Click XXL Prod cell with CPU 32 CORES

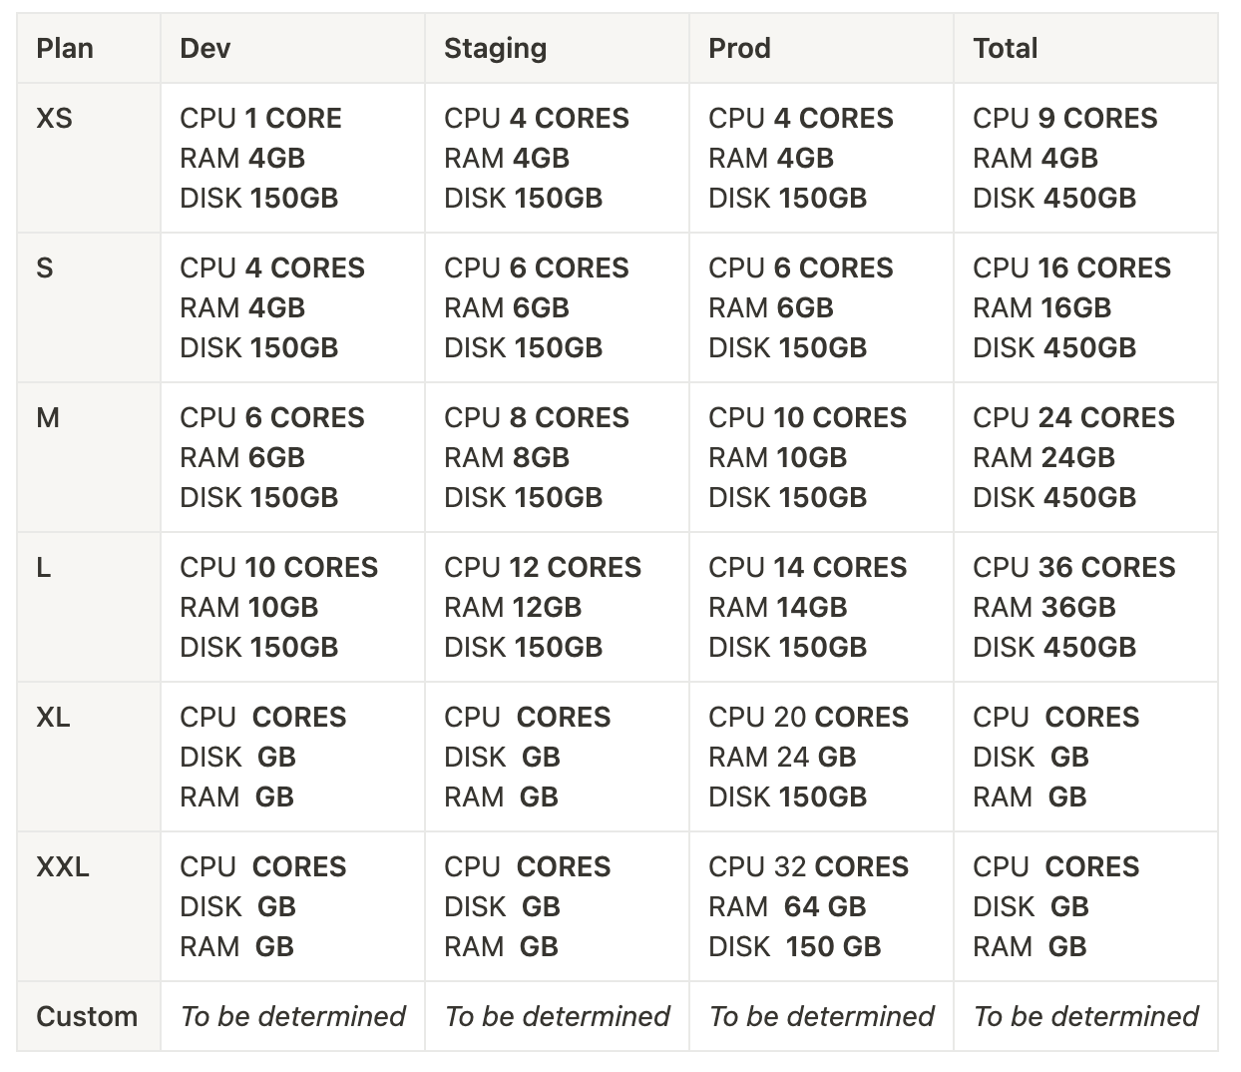click(822, 906)
